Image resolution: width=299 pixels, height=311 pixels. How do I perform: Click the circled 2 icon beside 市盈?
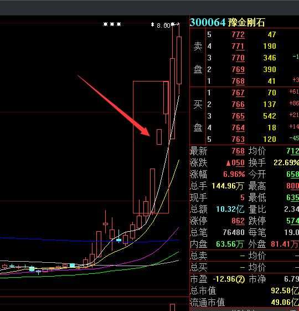click(240, 279)
